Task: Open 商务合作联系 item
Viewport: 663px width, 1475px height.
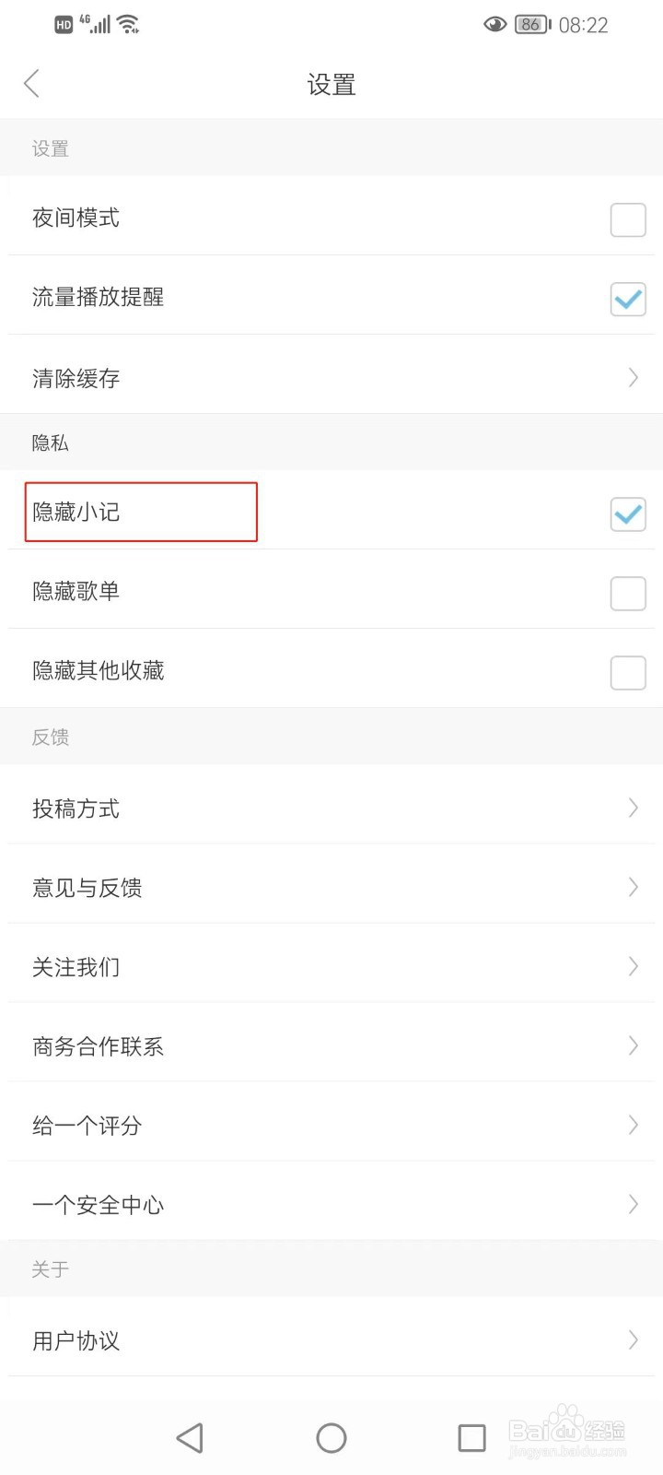Action: click(x=331, y=1046)
